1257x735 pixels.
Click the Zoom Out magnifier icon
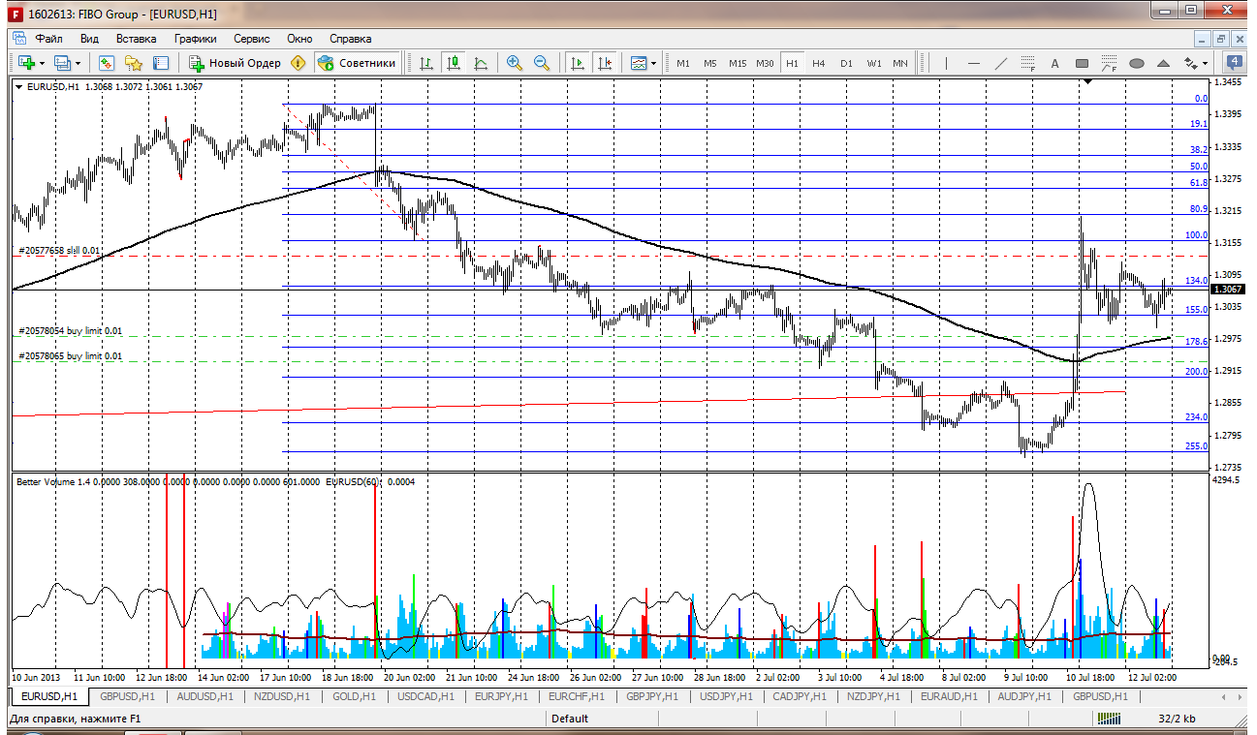[x=542, y=63]
